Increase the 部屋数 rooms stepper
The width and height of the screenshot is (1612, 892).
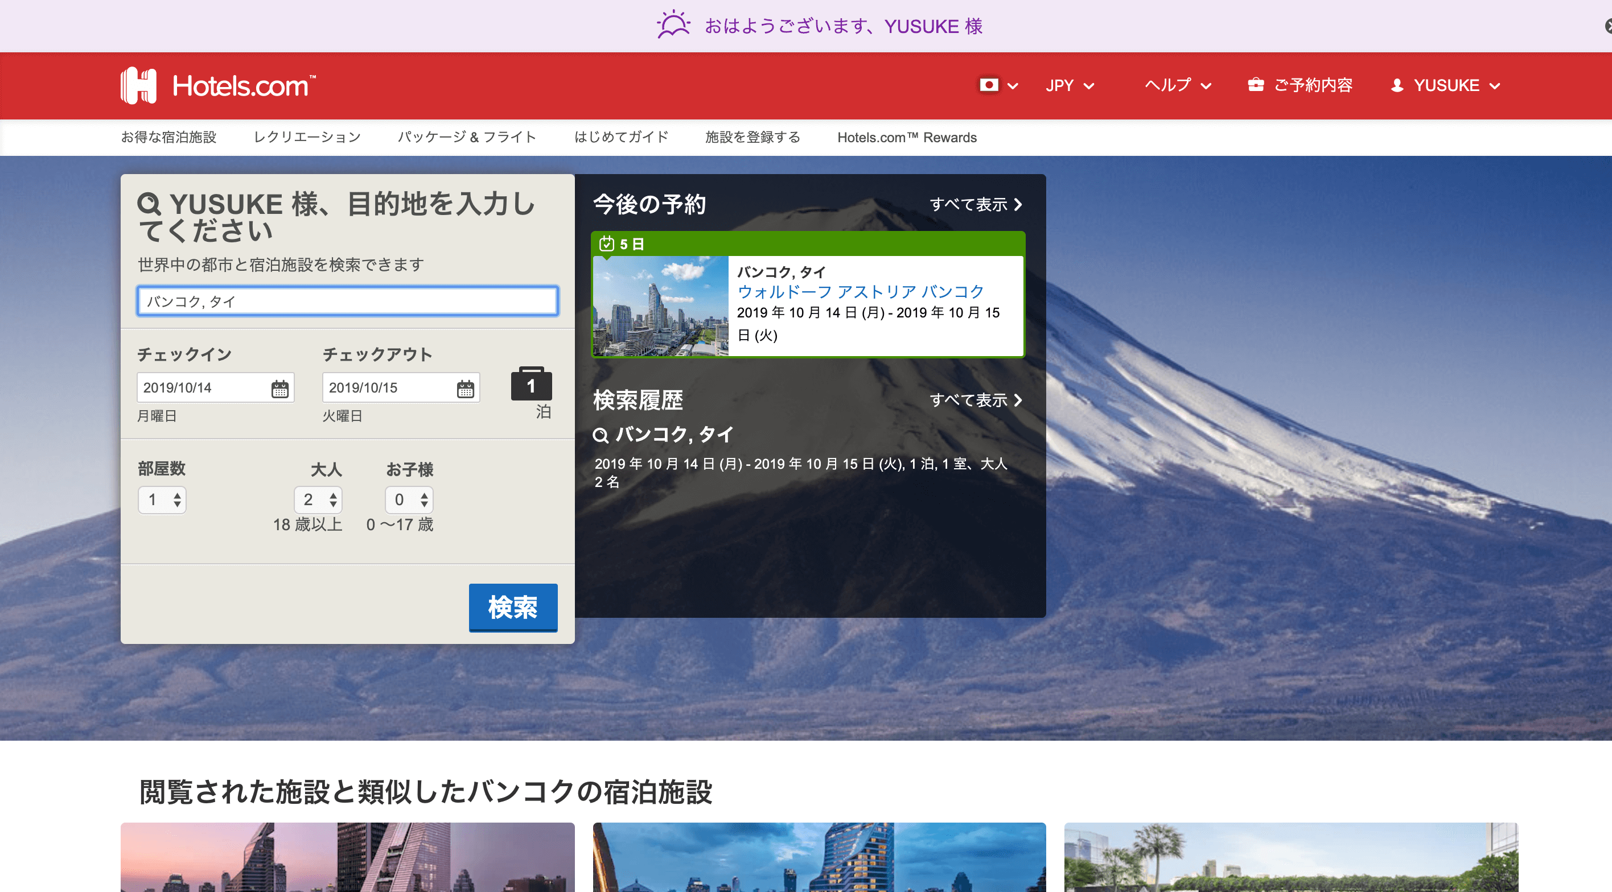point(177,495)
